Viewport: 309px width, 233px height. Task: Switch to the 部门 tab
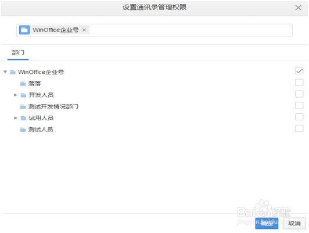click(18, 53)
